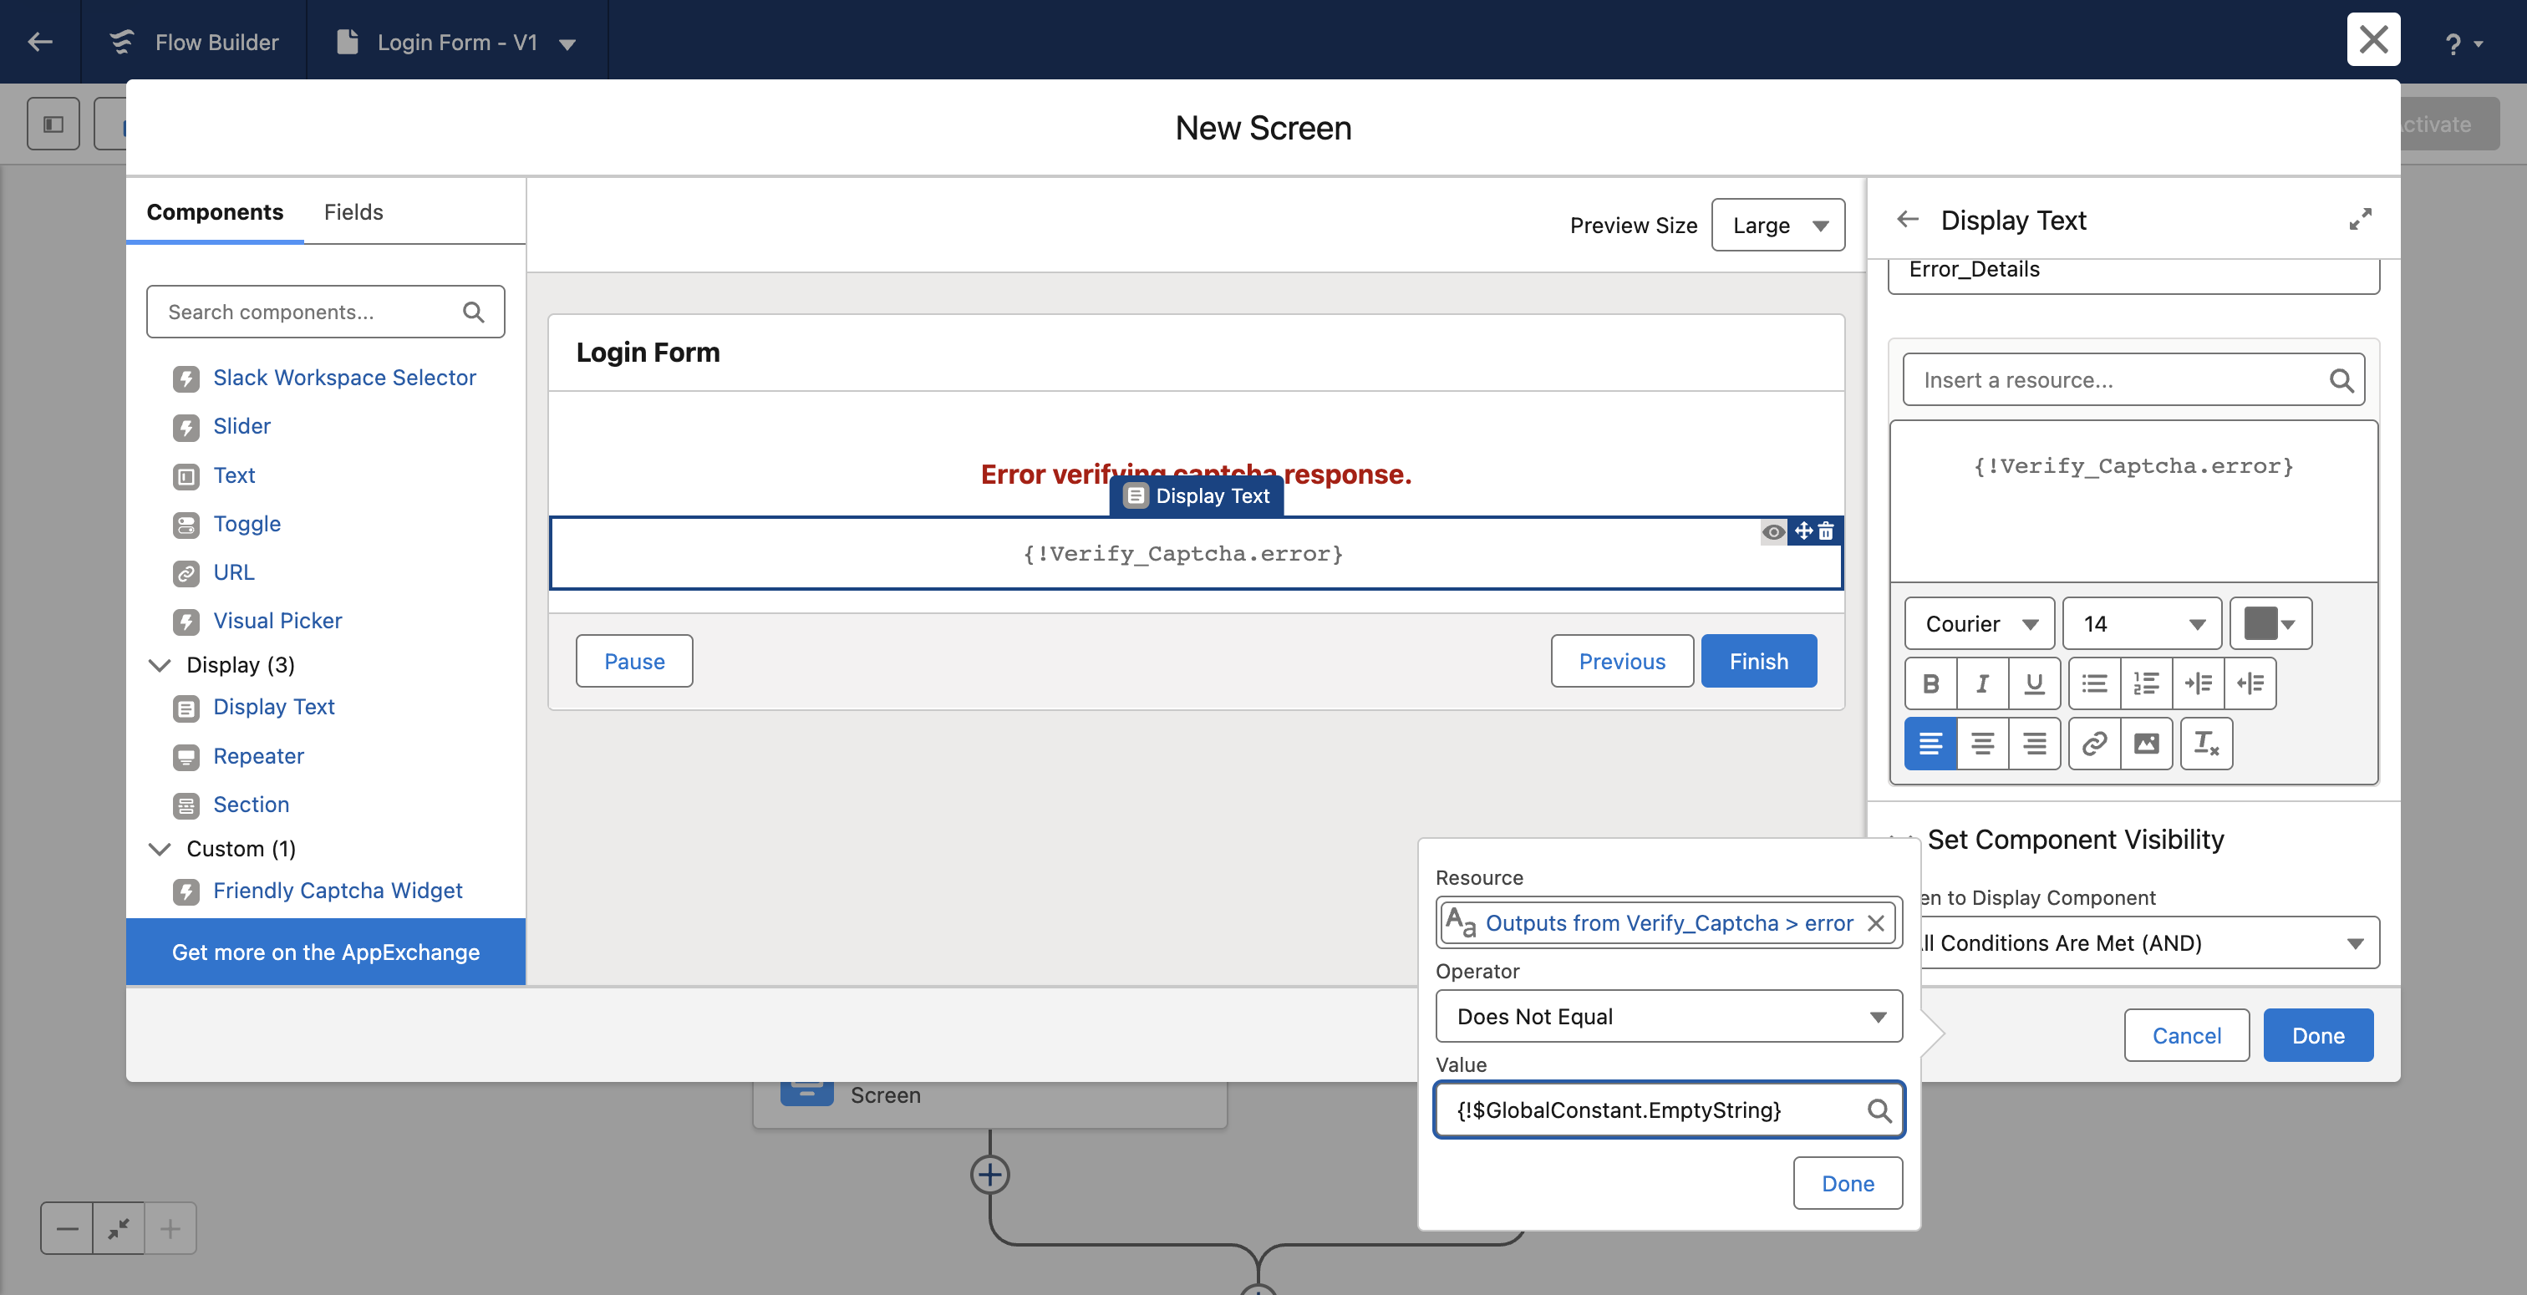Click the fit-to-view canvas icon
Screen dimensions: 2527x1295
pyautogui.click(x=119, y=1228)
